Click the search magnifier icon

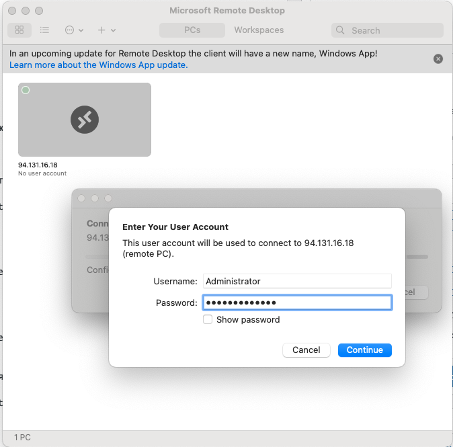pos(340,30)
